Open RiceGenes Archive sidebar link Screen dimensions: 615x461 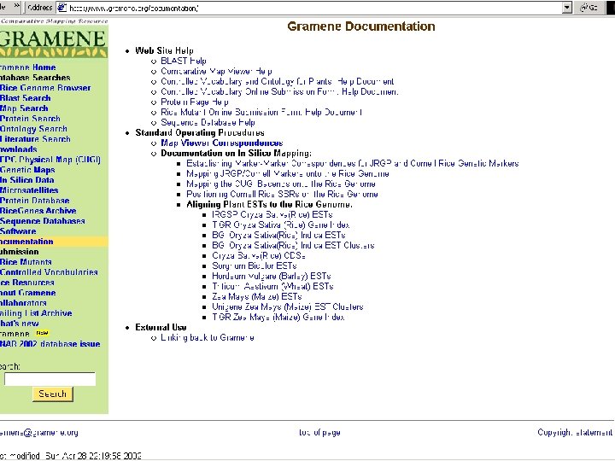tap(38, 211)
